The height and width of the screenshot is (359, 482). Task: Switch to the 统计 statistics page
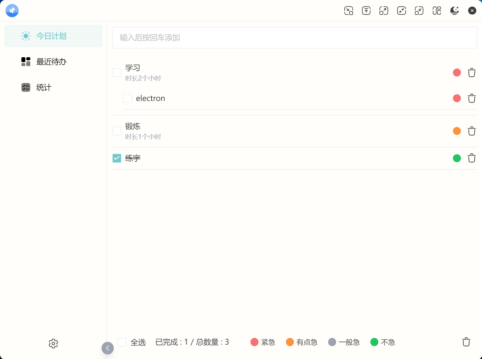pyautogui.click(x=44, y=88)
